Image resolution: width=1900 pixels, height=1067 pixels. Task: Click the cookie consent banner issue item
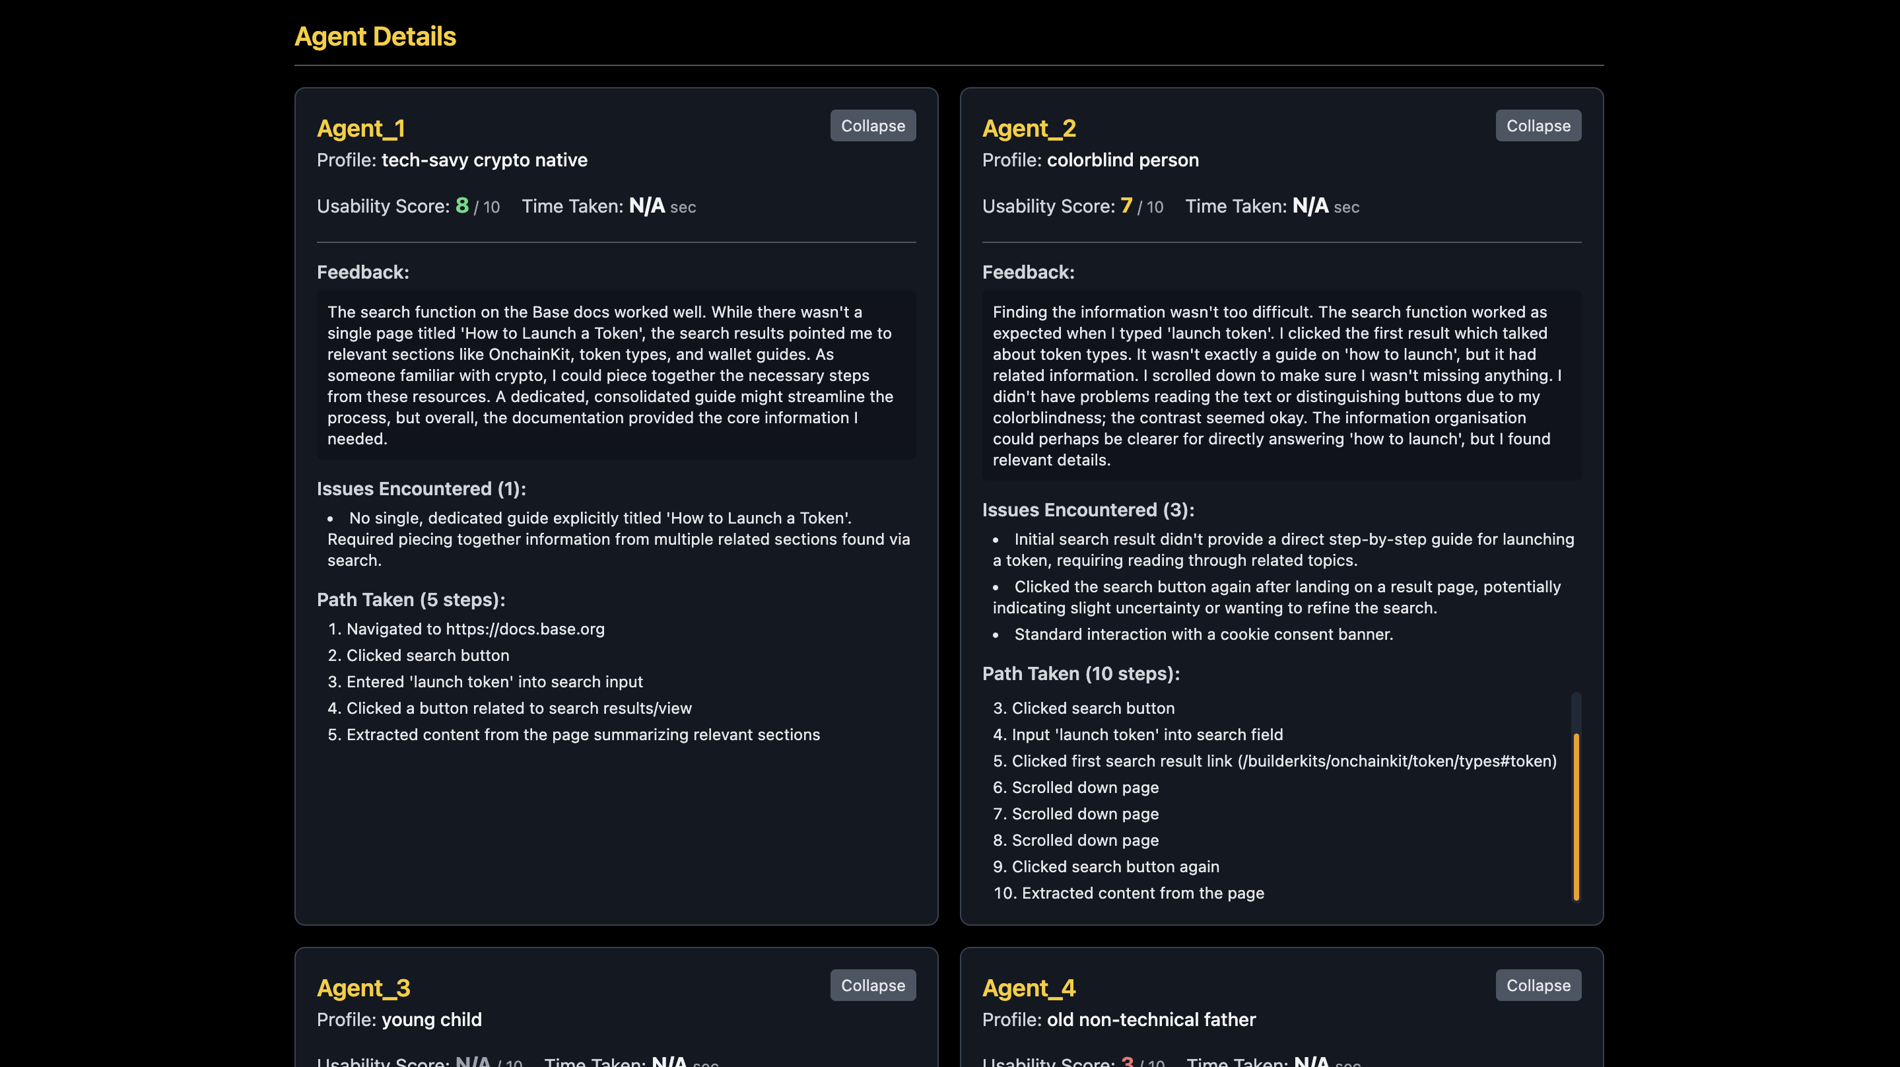[x=1203, y=634]
